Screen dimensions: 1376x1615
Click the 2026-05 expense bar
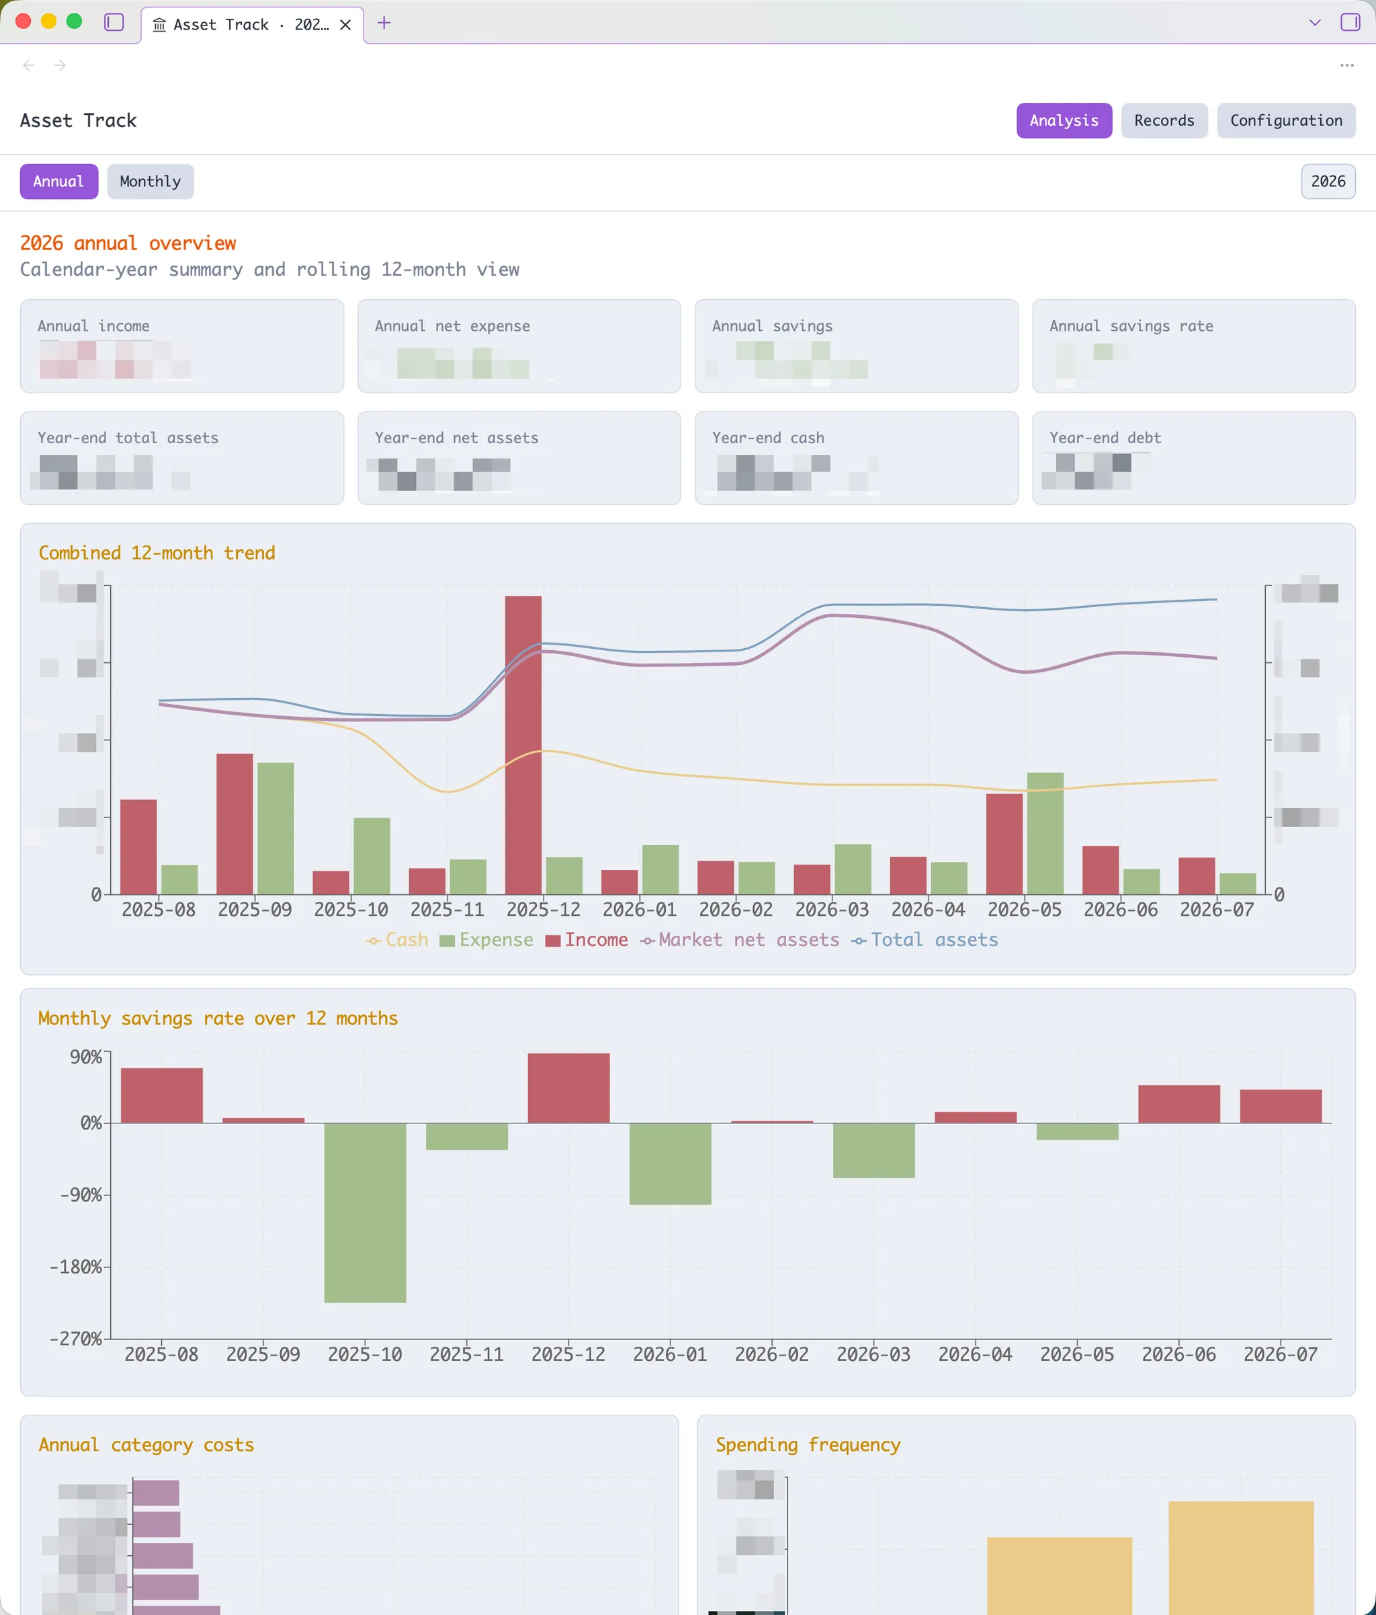pyautogui.click(x=1045, y=833)
